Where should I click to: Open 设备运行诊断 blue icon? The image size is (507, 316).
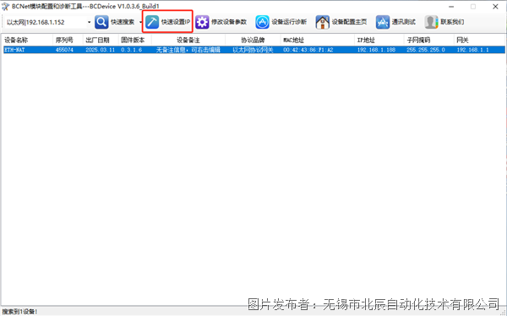[x=262, y=22]
